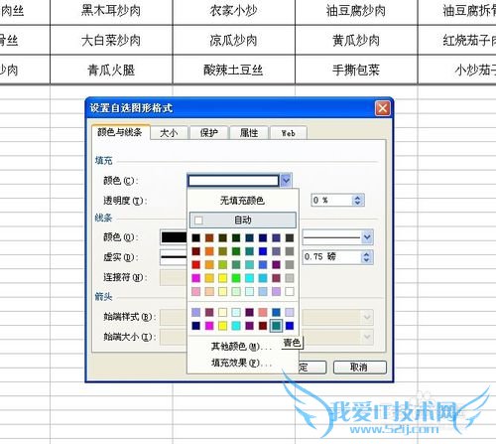Click the 取消 button

(x=359, y=368)
